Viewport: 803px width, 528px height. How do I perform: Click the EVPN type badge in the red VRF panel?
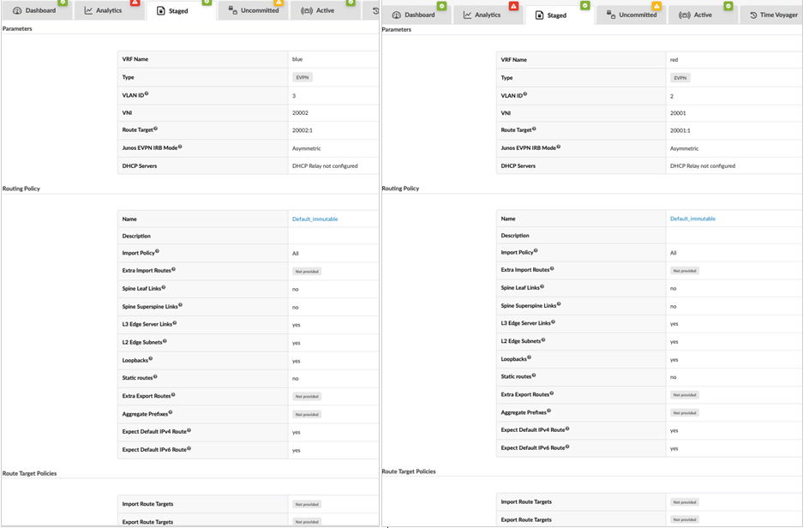coord(680,78)
